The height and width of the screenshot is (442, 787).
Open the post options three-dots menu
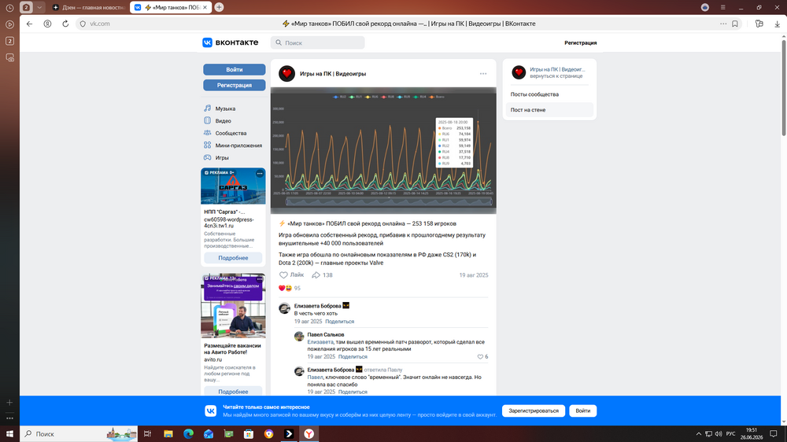tap(483, 74)
